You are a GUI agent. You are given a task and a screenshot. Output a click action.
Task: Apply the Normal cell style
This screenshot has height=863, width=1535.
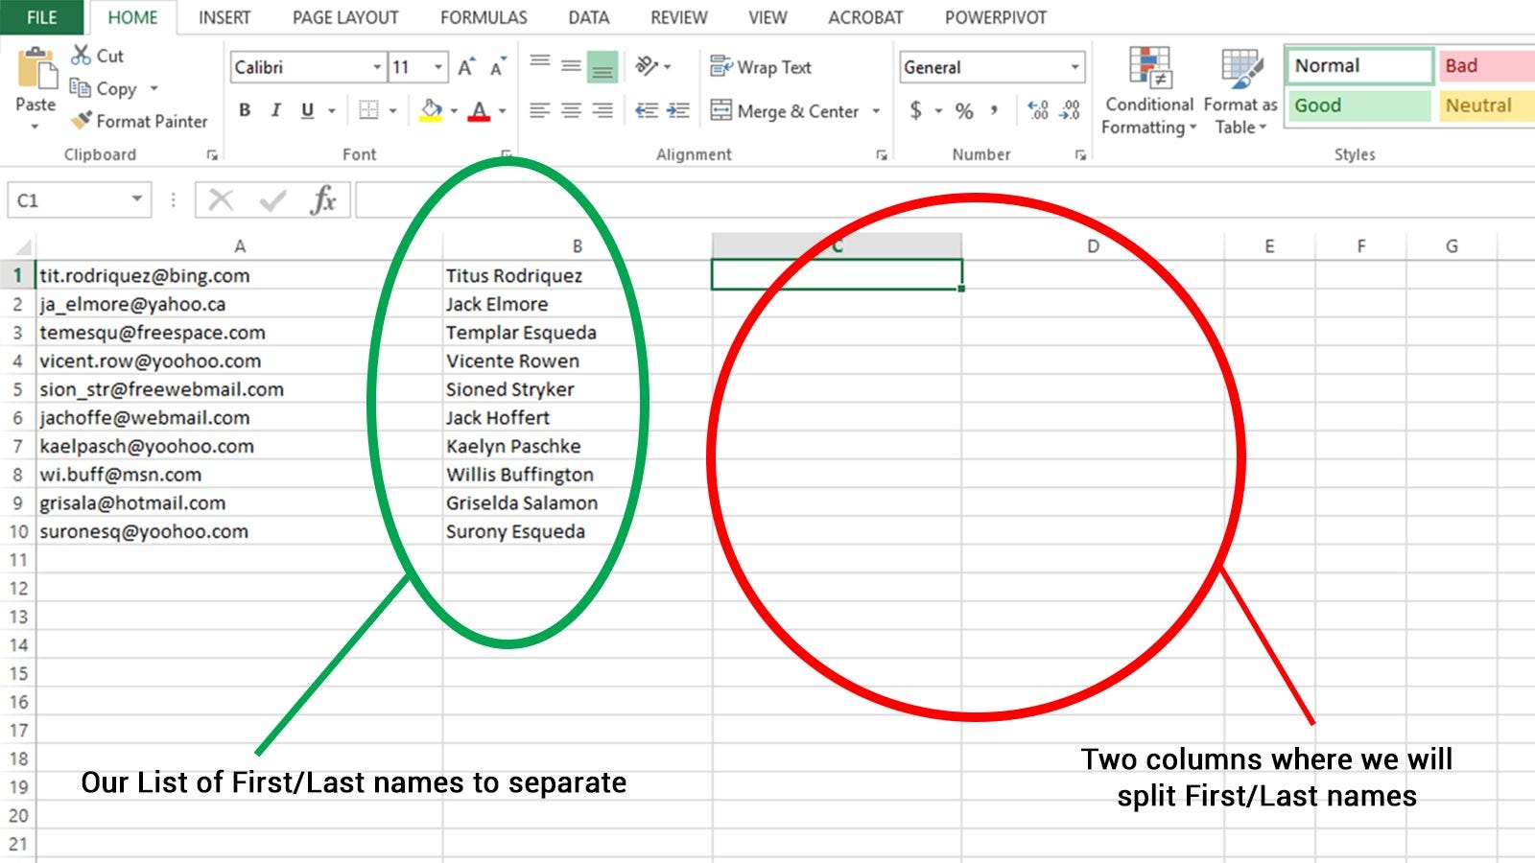tap(1358, 66)
